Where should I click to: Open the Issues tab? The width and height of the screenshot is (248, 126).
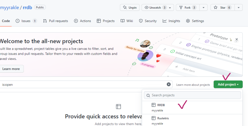point(26,21)
